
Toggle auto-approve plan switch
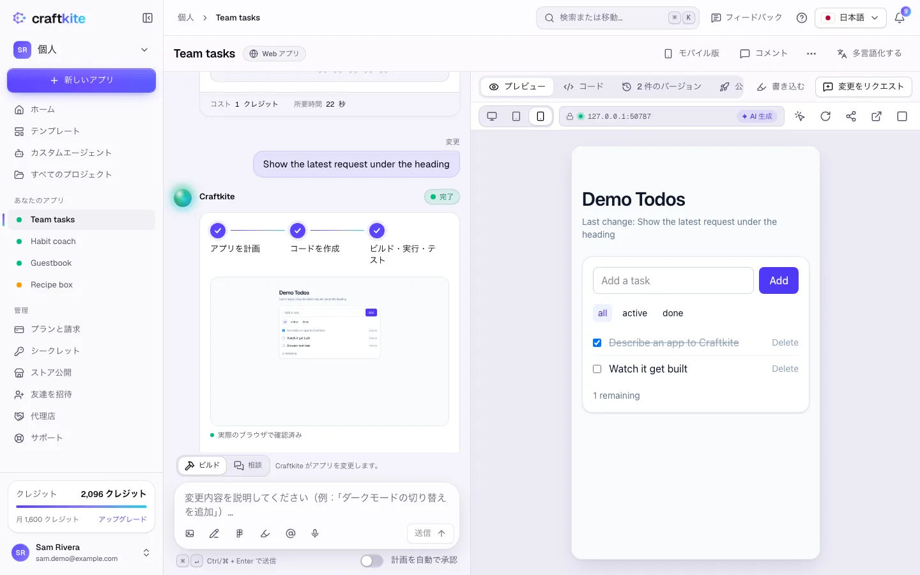point(372,560)
